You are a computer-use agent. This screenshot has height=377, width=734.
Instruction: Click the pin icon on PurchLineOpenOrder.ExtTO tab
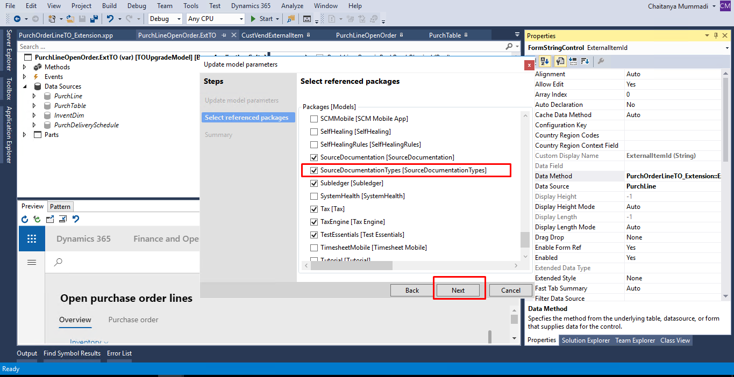point(225,35)
